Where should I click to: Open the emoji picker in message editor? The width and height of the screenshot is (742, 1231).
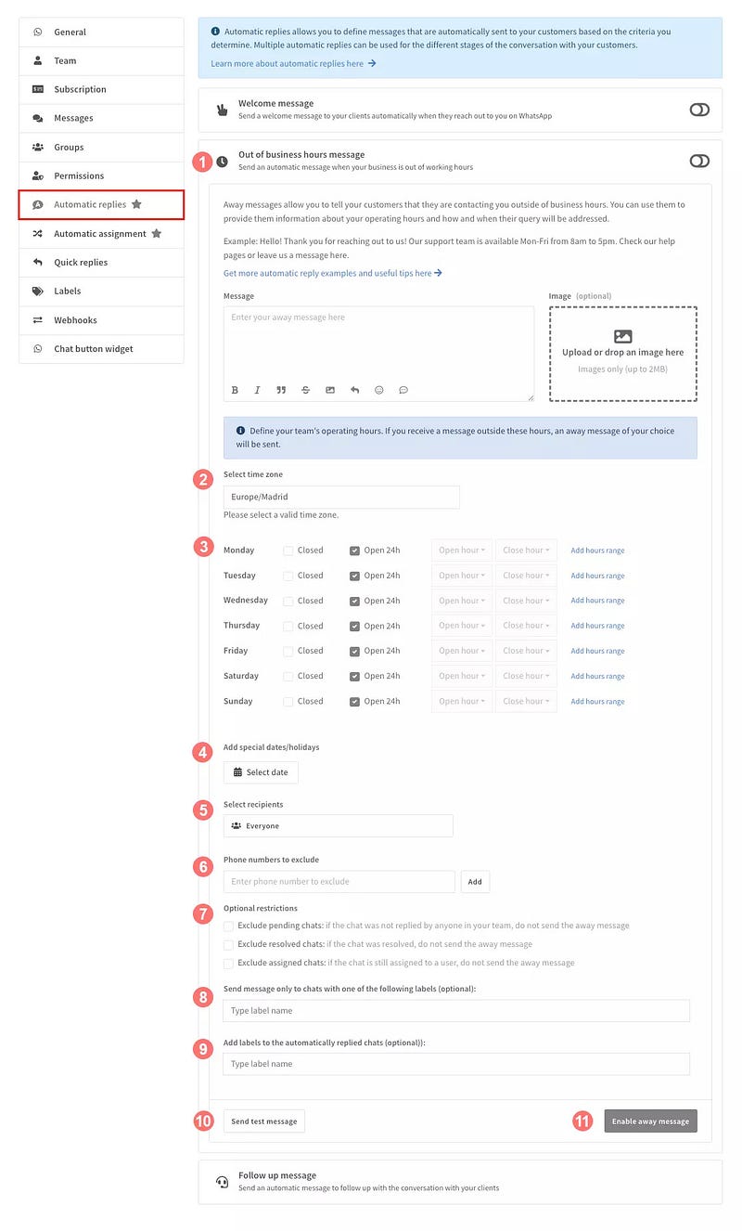point(378,390)
